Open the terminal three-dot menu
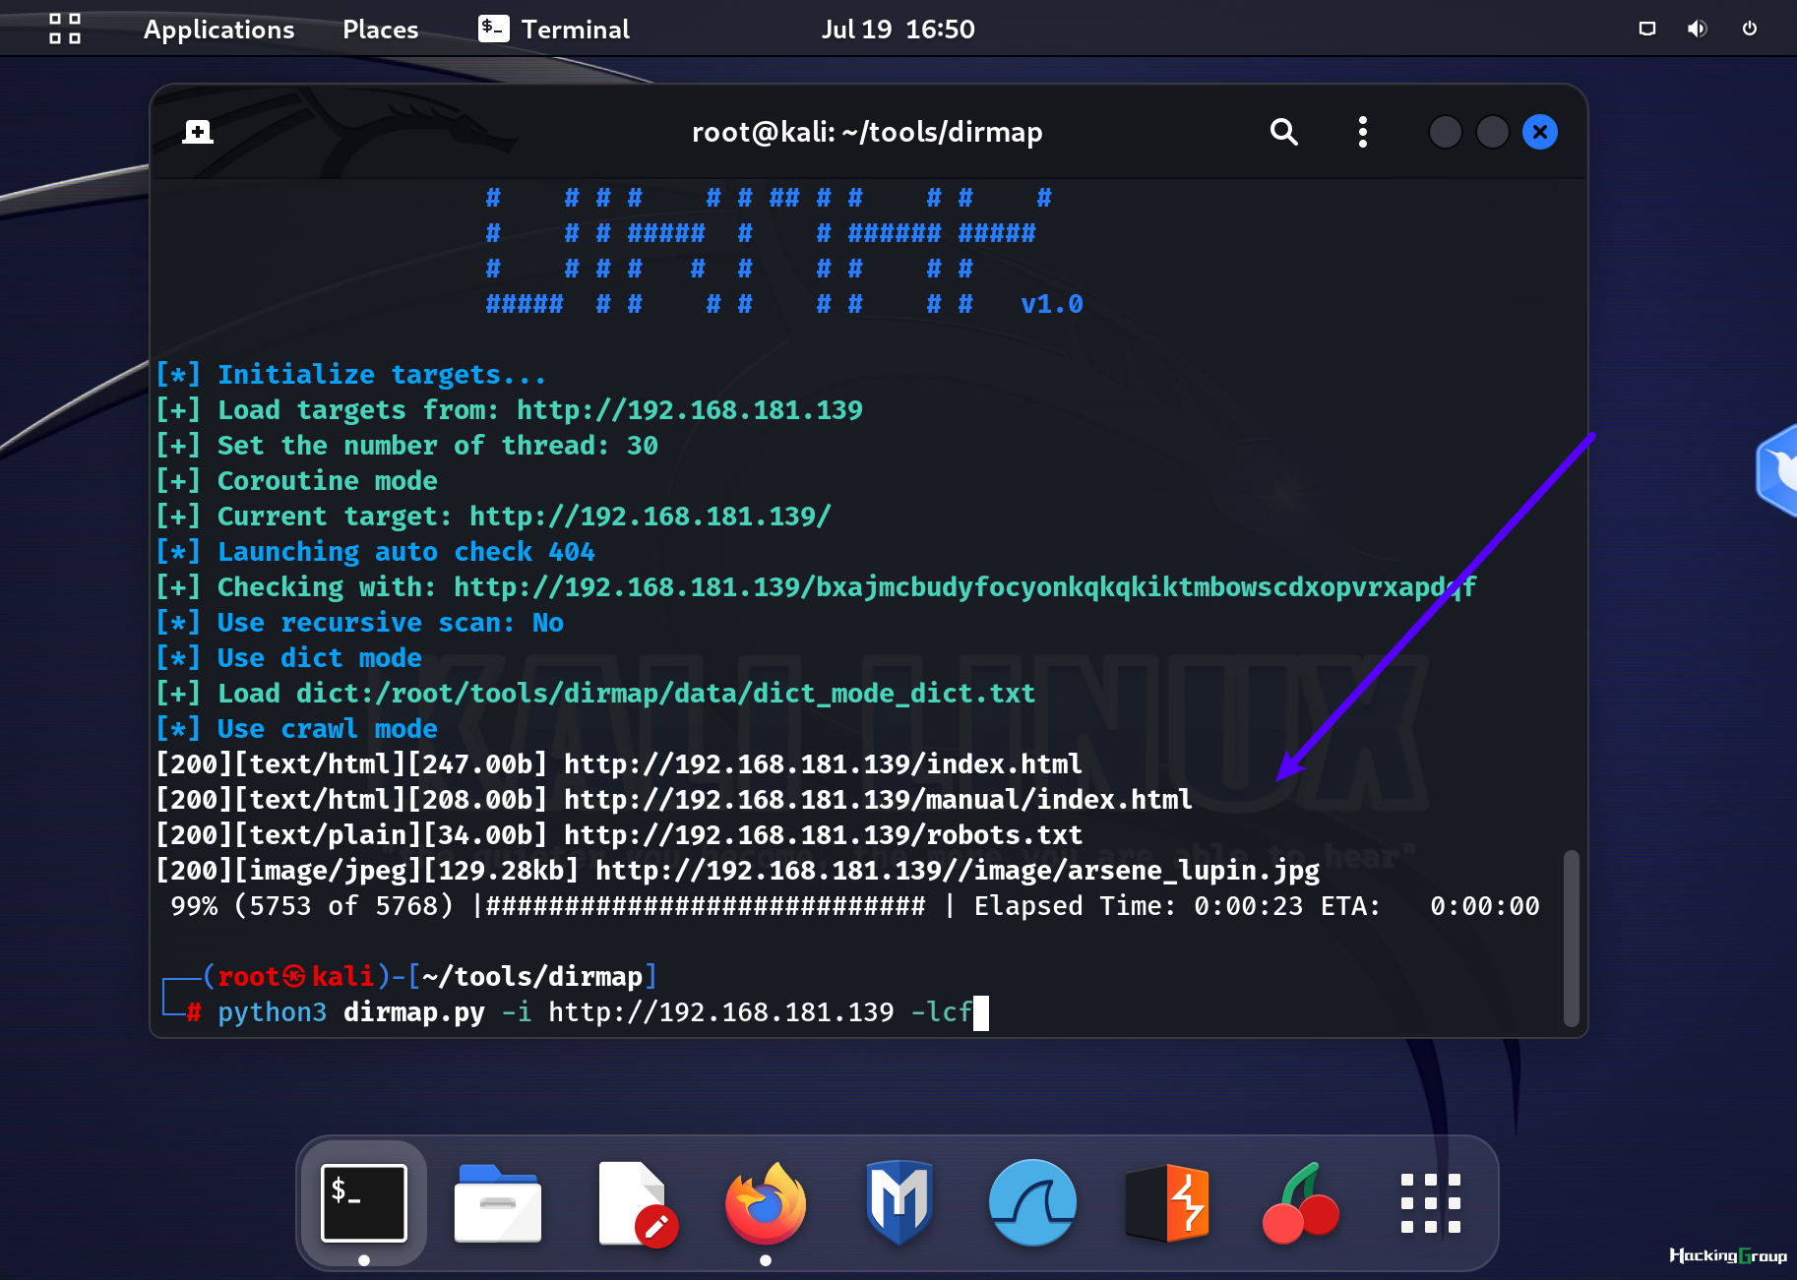This screenshot has height=1280, width=1797. pos(1362,132)
